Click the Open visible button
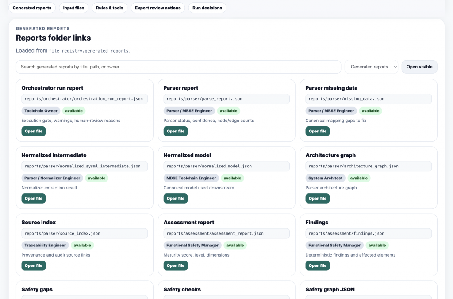Viewport: 453px width, 299px height. pyautogui.click(x=419, y=67)
